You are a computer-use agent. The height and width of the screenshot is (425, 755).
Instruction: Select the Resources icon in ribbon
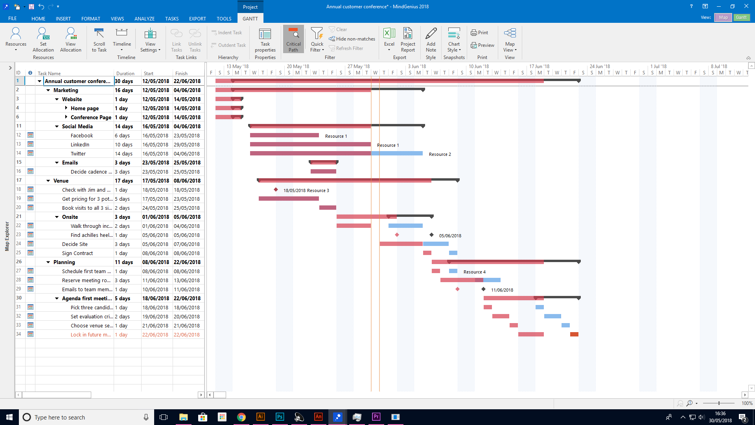[15, 39]
